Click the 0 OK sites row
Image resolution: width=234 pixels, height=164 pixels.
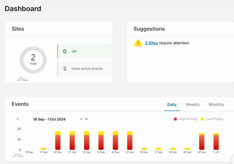(85, 51)
